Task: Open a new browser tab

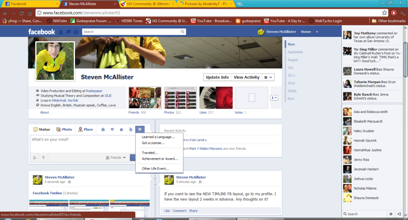Action: 239,4
